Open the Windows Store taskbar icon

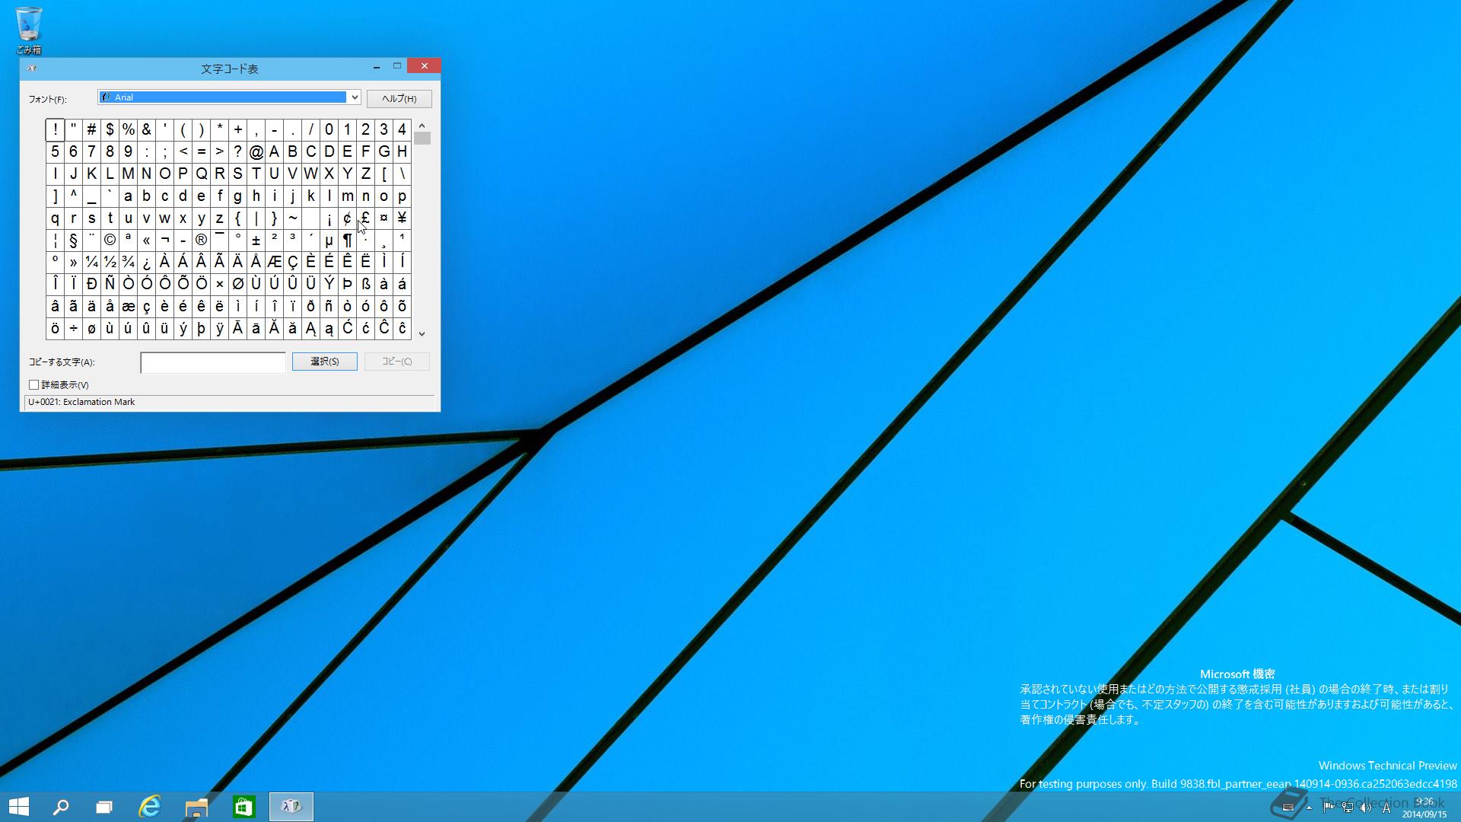tap(243, 807)
